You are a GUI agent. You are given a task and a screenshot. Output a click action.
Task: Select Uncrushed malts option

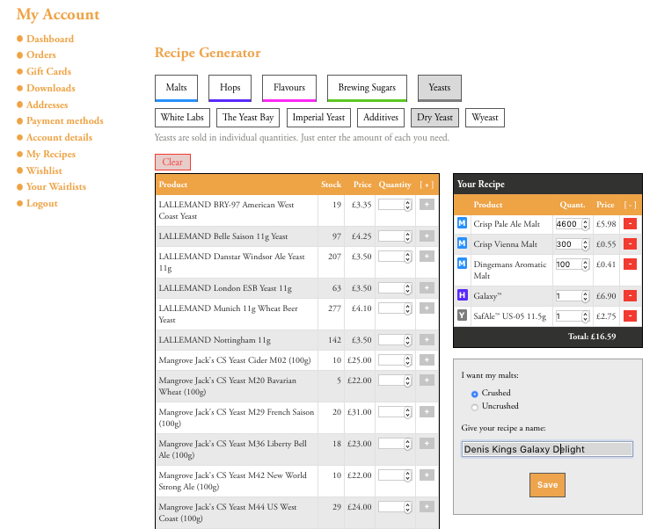(474, 407)
